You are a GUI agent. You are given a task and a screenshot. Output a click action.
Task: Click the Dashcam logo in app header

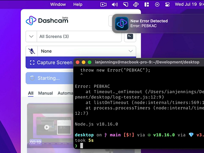(x=47, y=20)
